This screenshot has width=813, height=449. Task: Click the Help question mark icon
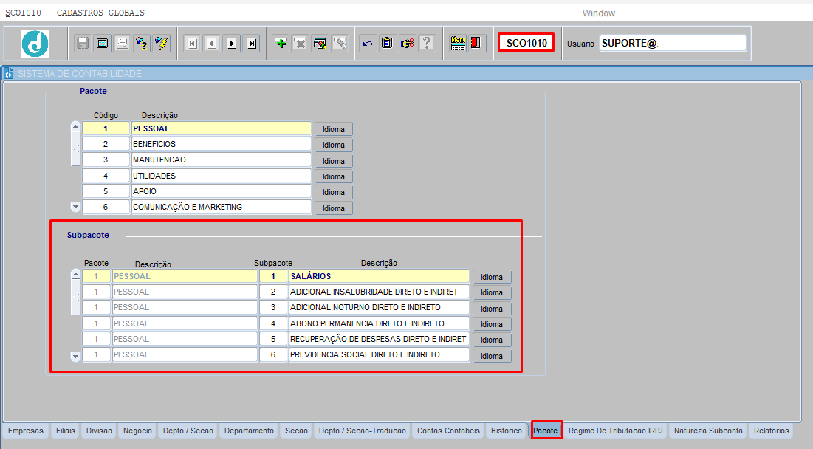pyautogui.click(x=427, y=43)
